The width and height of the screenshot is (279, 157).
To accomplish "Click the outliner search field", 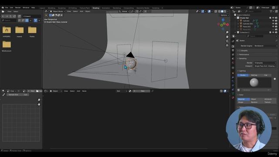I will pyautogui.click(x=253, y=11).
